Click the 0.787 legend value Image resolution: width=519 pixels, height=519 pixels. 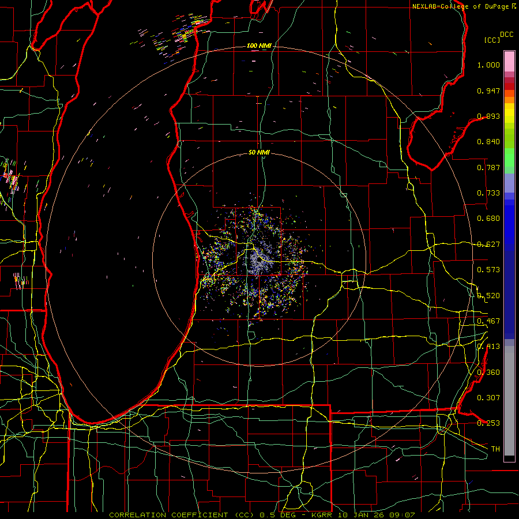coord(488,167)
